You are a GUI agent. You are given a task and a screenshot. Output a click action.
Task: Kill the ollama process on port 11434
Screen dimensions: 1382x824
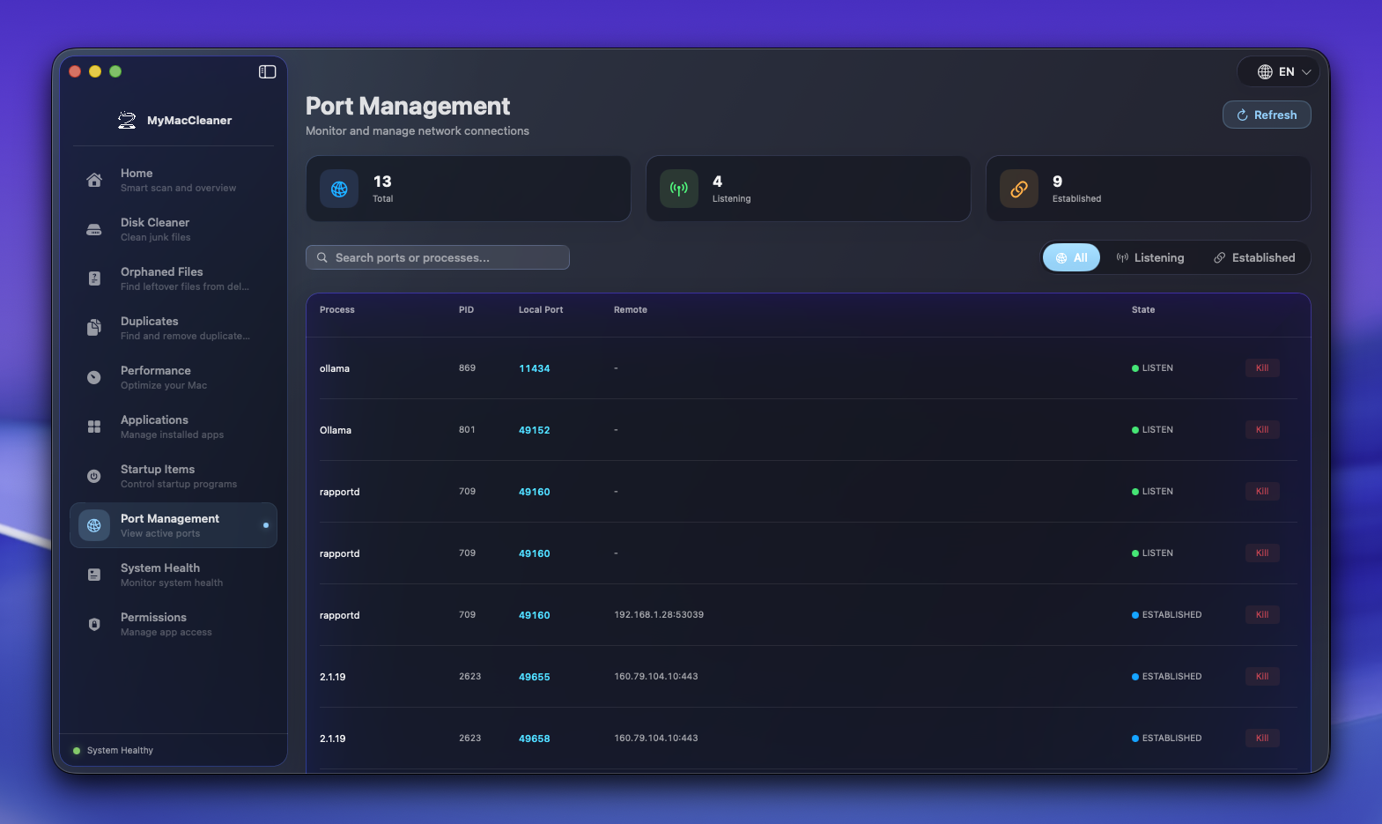point(1262,367)
